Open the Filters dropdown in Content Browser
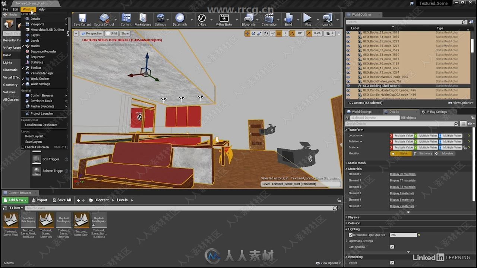The height and width of the screenshot is (268, 477). pos(16,208)
